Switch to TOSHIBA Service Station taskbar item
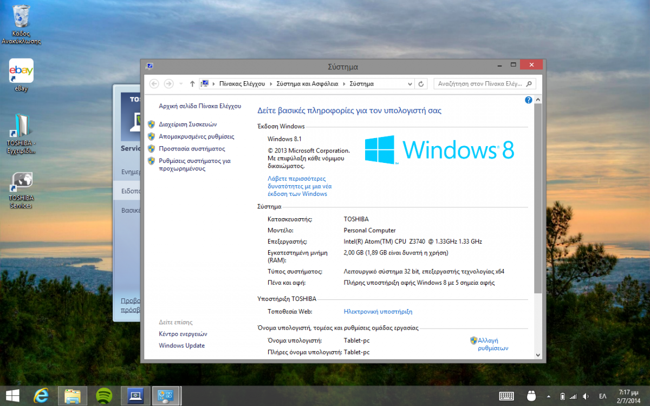 point(135,396)
